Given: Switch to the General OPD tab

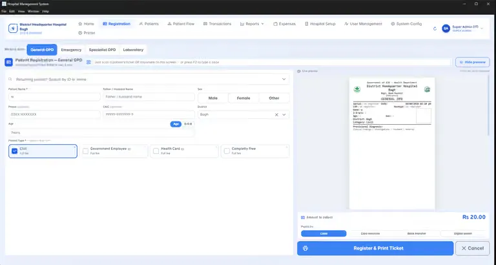Looking at the screenshot, I should click(42, 50).
